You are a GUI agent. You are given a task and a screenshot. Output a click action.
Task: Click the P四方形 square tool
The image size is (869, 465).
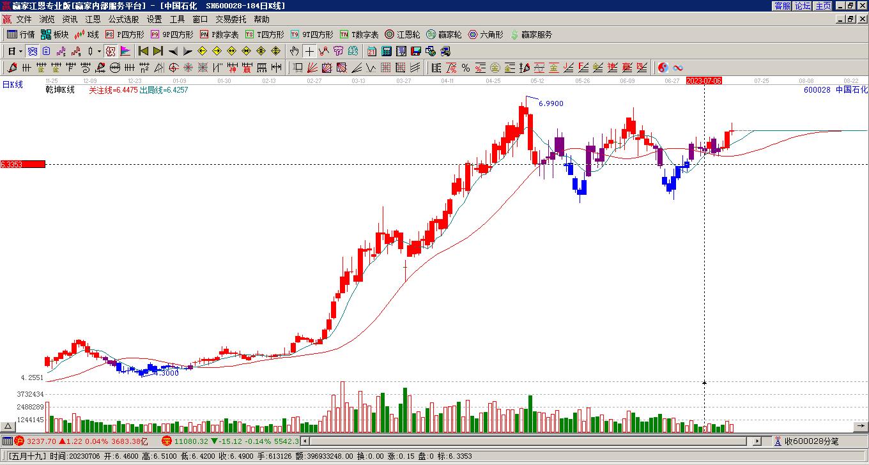125,34
